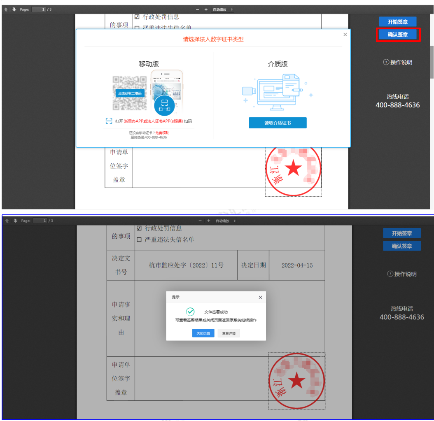
Task: Click the 点击获取二维码 button over the QR code
Action: click(x=130, y=93)
